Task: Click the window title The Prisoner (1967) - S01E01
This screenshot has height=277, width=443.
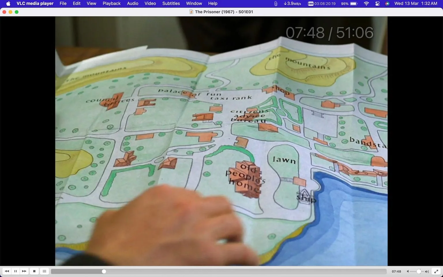Action: (224, 12)
